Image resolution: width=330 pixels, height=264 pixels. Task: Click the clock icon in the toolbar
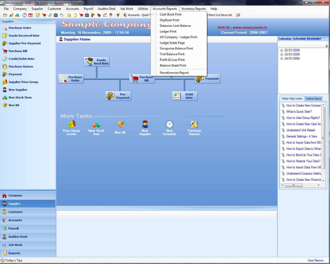click(24, 15)
